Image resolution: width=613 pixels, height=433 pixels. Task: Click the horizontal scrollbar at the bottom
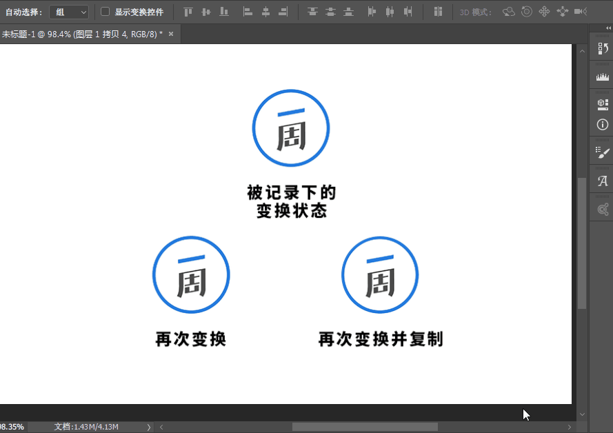365,426
